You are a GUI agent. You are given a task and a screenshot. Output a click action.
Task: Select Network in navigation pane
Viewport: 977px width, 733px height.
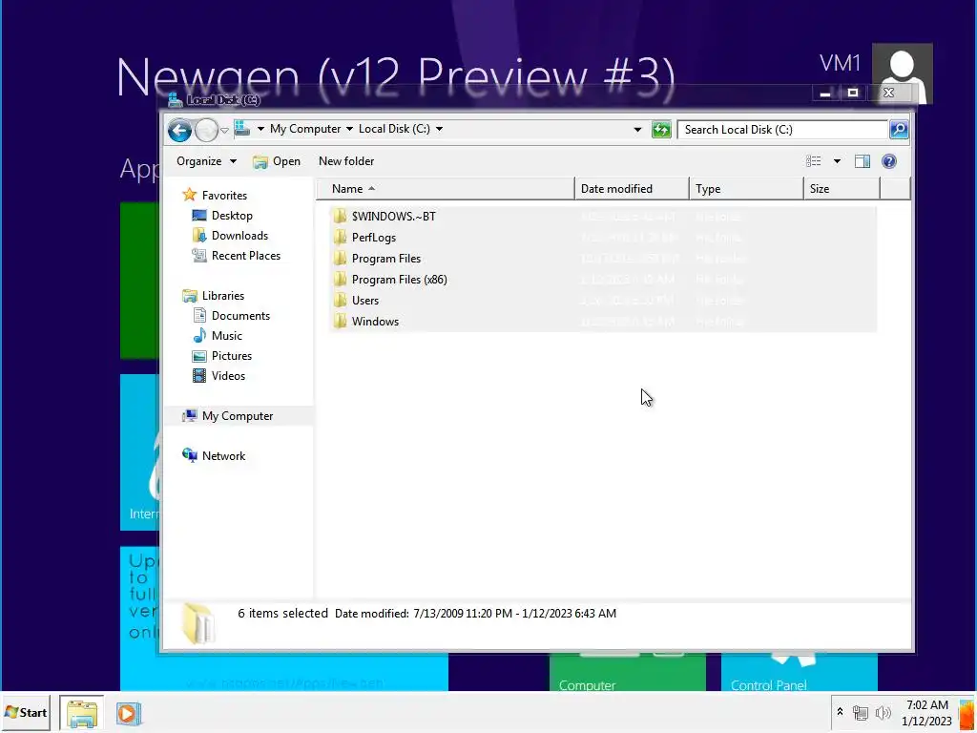[223, 455]
